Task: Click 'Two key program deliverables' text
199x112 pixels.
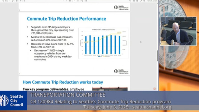Action: (45, 89)
